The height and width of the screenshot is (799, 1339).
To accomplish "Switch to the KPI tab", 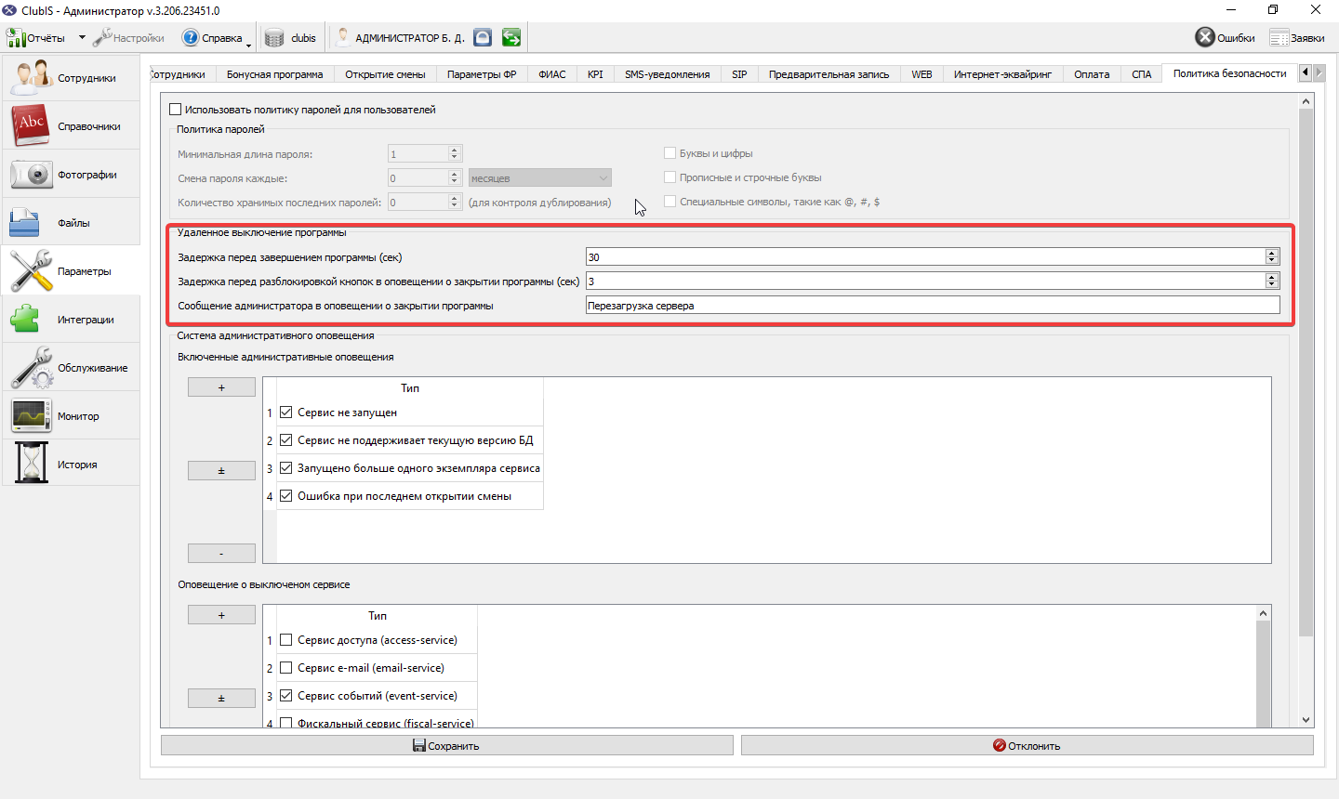I will click(x=595, y=74).
